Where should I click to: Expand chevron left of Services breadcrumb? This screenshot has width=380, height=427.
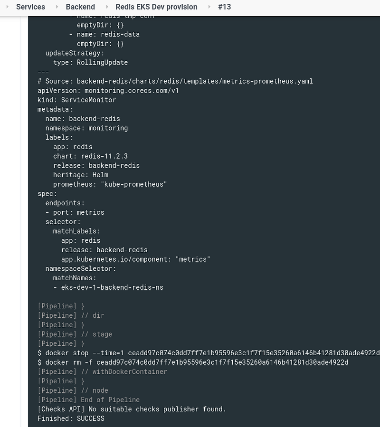click(x=7, y=7)
